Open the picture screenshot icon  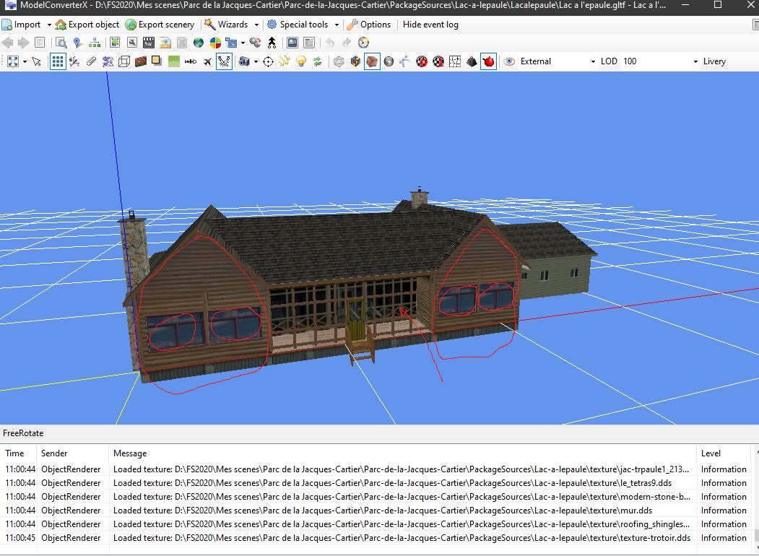click(x=292, y=43)
